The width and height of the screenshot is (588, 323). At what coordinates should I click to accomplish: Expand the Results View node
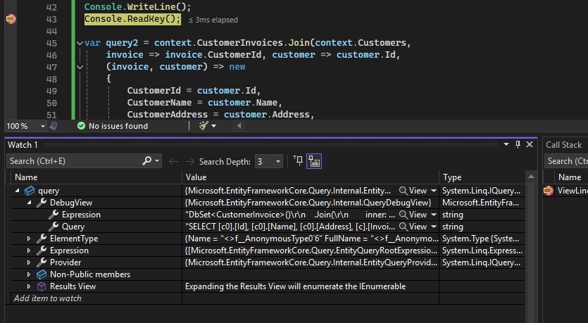(x=29, y=286)
